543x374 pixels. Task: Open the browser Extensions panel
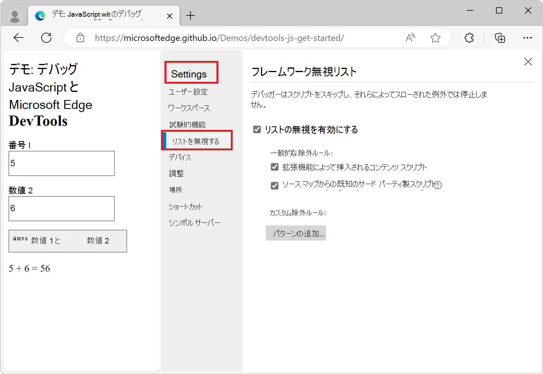(469, 38)
